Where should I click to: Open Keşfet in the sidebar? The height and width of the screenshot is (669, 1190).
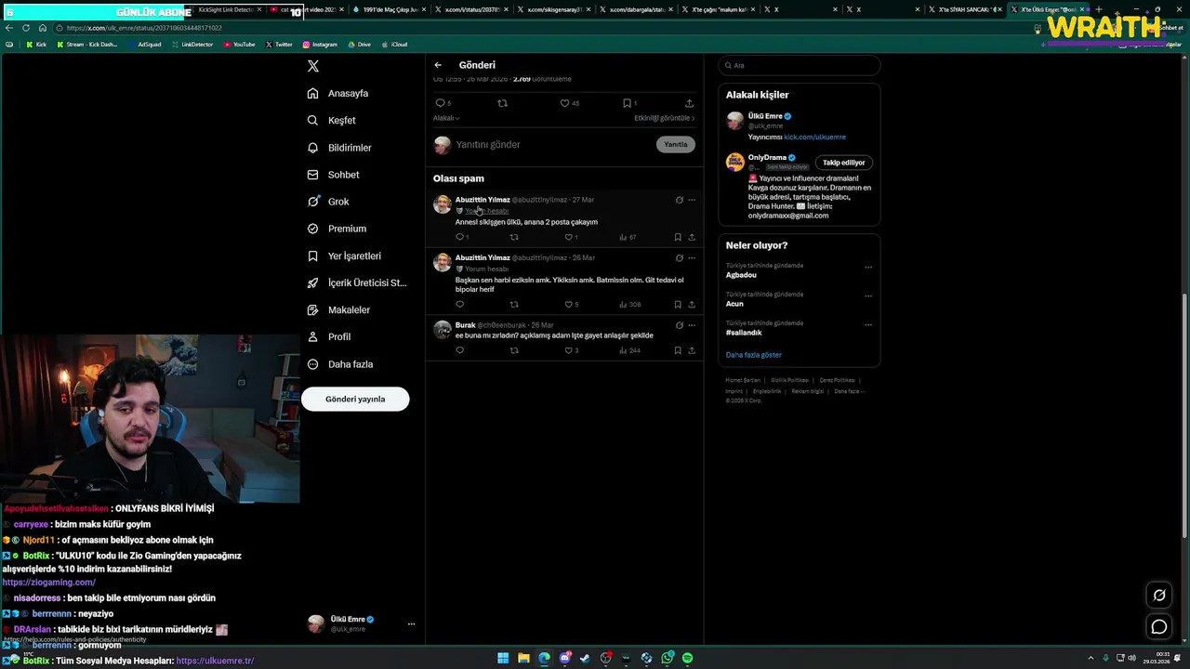point(332,120)
